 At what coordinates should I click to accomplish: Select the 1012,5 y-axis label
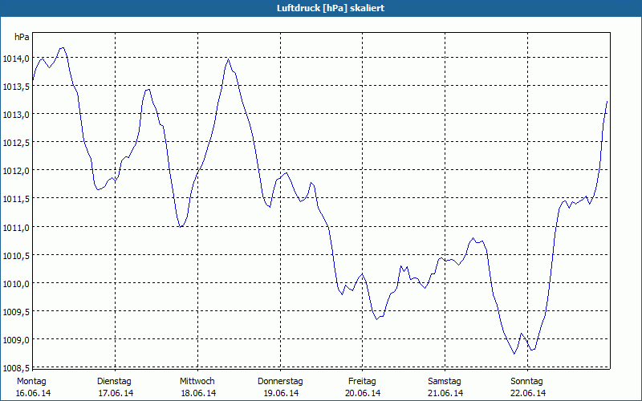click(16, 143)
